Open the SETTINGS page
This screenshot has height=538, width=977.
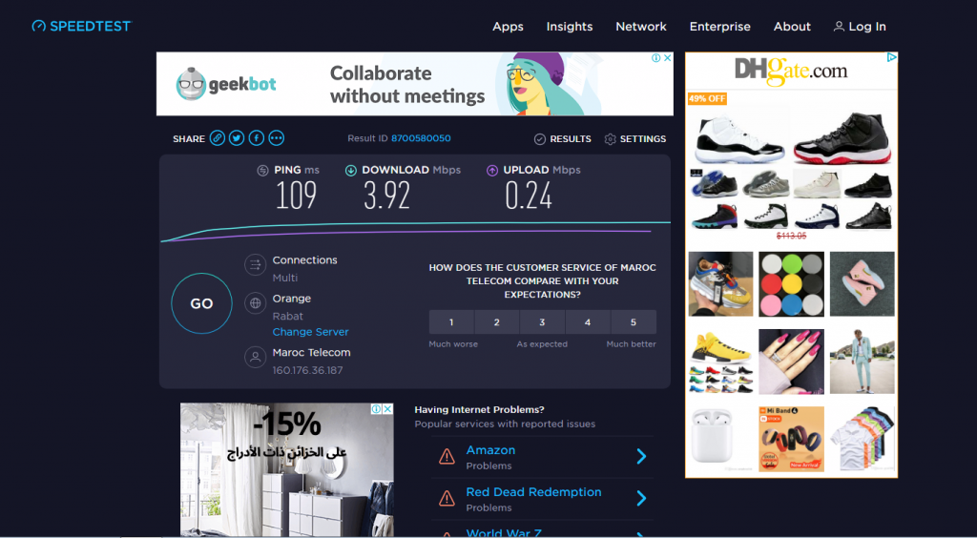[643, 139]
